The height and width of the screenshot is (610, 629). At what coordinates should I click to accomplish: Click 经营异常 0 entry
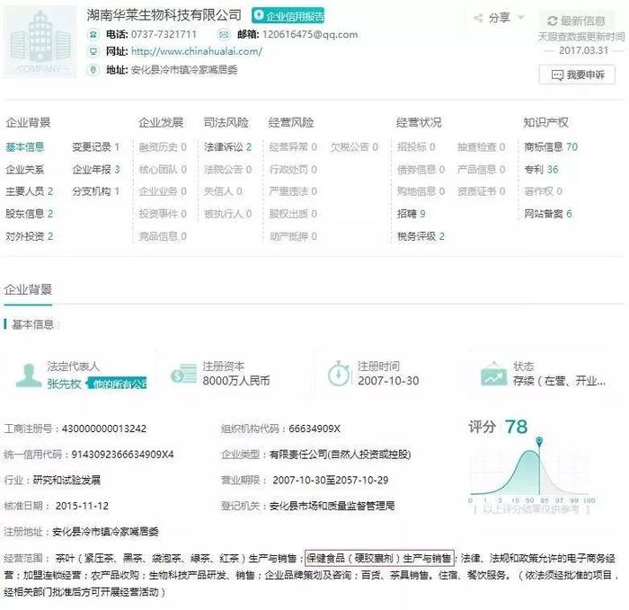click(x=293, y=147)
